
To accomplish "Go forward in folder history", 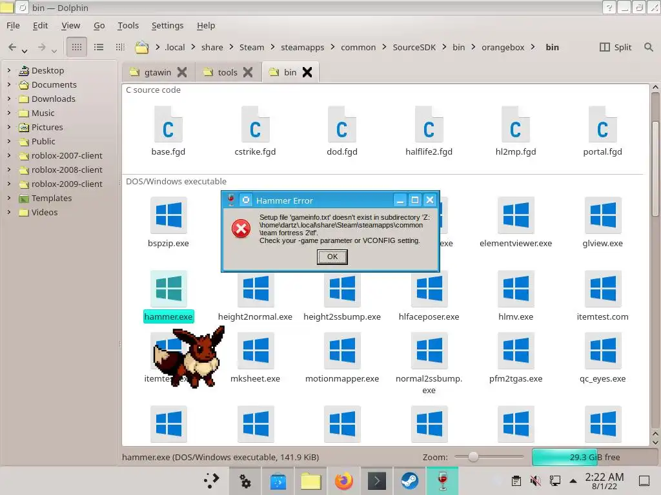I will pos(41,47).
